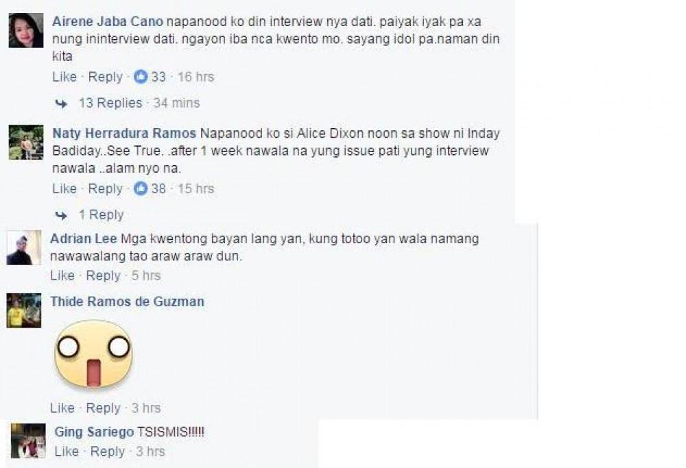Click reply arrow icon beside 1 Reply
The width and height of the screenshot is (686, 468).
(x=61, y=215)
